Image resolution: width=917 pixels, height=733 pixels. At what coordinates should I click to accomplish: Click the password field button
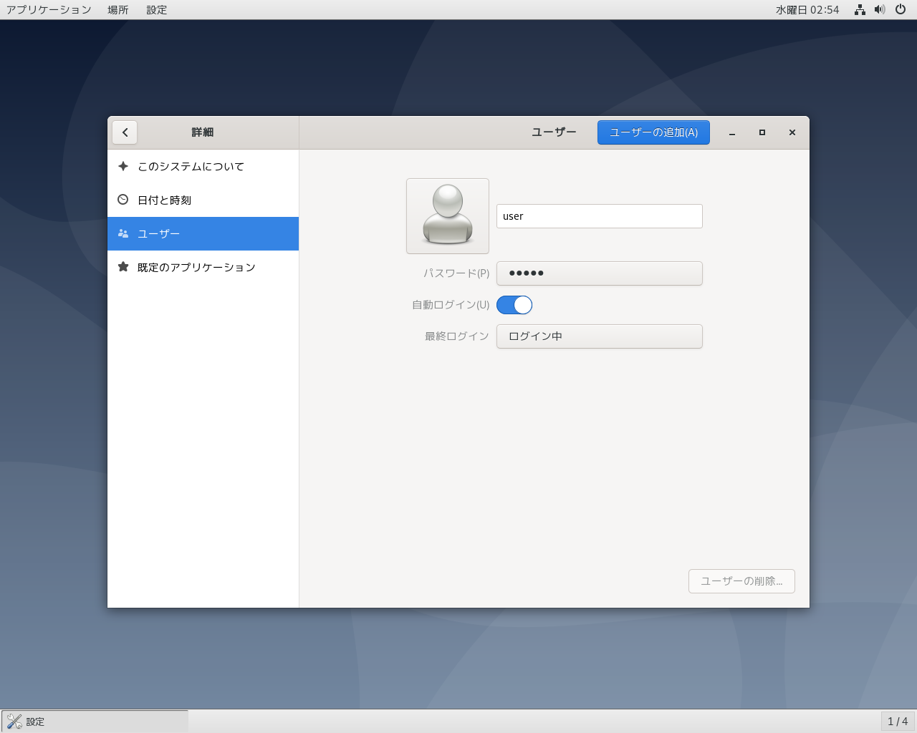(x=599, y=273)
